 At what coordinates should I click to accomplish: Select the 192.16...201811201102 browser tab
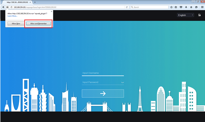coord(17,2)
